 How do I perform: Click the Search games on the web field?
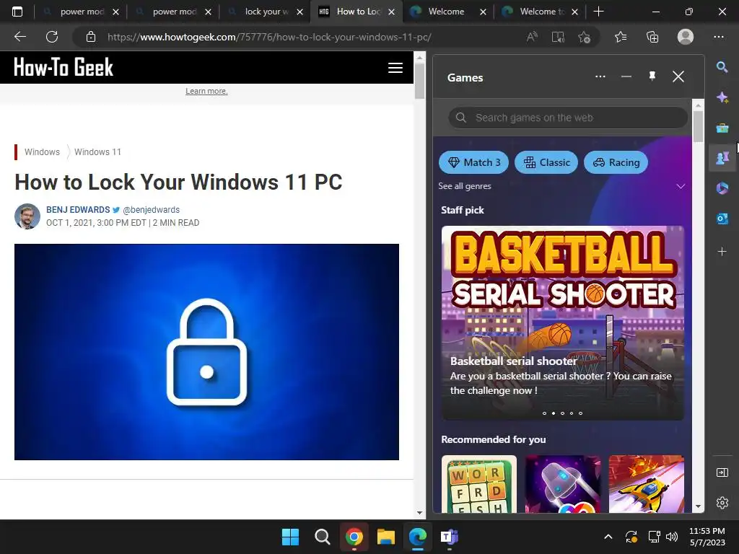point(568,118)
